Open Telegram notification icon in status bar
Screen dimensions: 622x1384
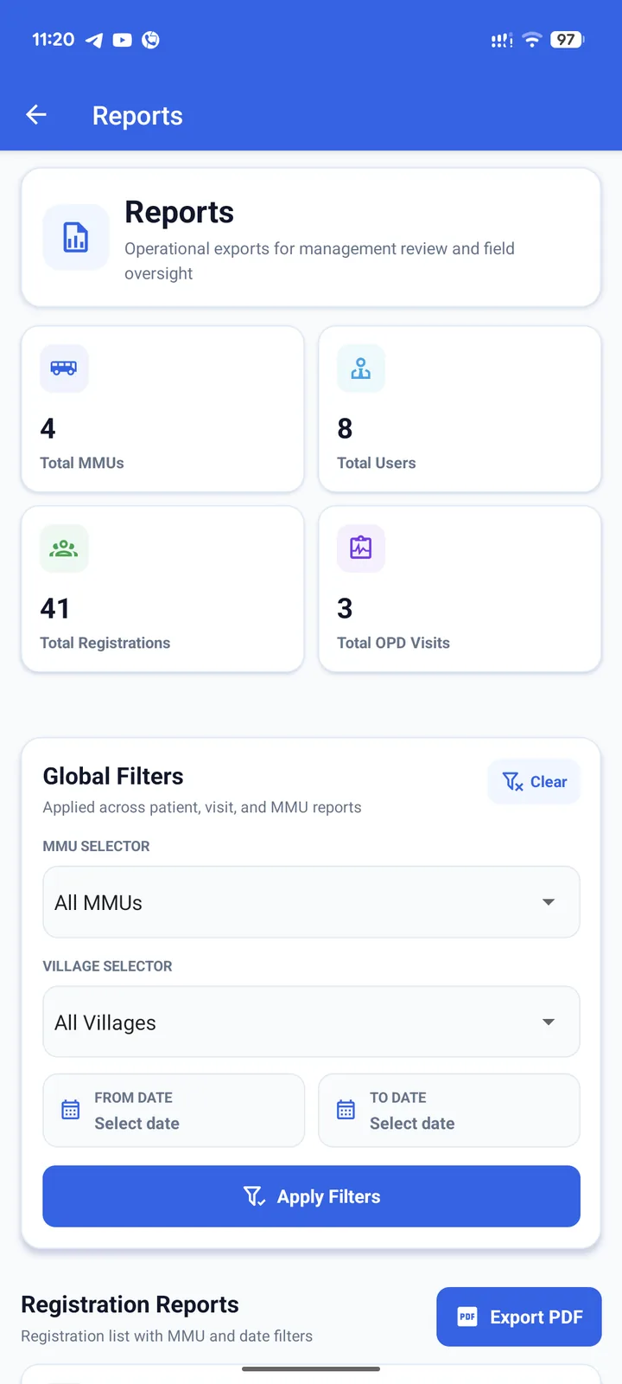coord(94,40)
